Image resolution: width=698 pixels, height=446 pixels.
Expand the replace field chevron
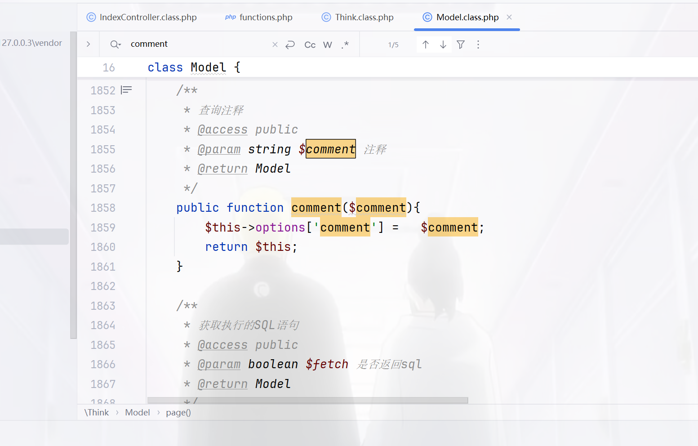click(x=89, y=44)
